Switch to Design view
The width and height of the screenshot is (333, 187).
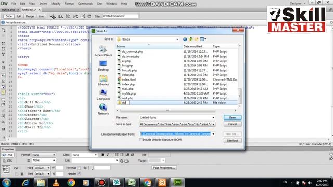[x=30, y=16]
